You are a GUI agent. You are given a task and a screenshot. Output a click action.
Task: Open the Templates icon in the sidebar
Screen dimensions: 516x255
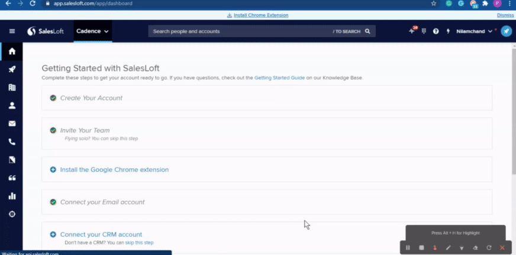(12, 160)
